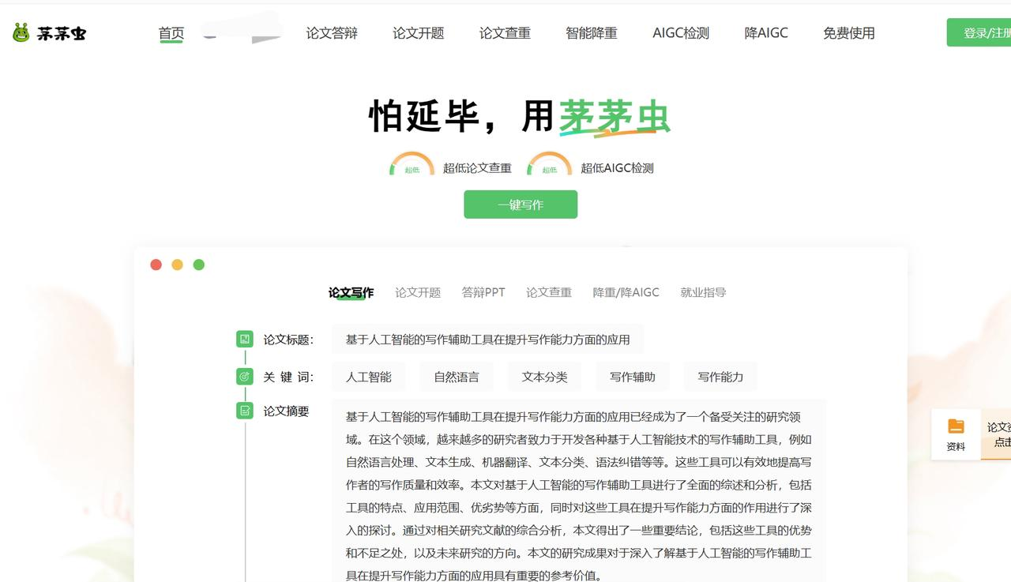The image size is (1011, 582).
Task: Click the 论文摘要 label text
Action: point(286,411)
